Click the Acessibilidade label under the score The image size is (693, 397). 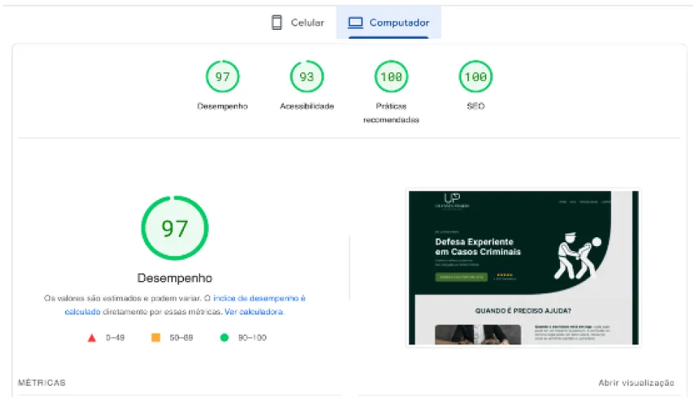307,107
